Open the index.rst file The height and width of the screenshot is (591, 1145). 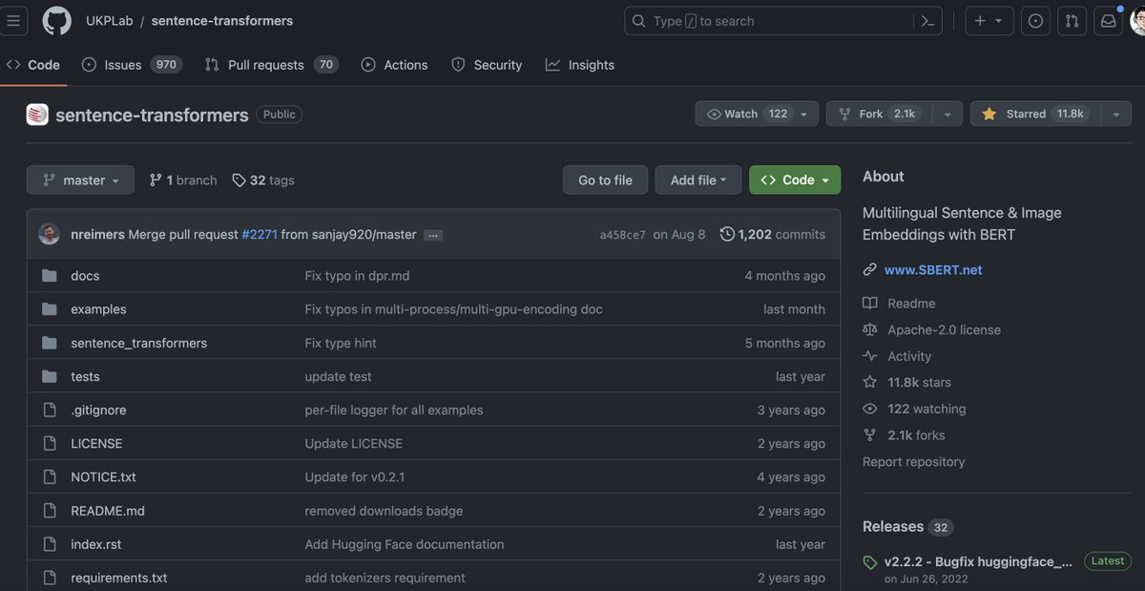[x=95, y=544]
